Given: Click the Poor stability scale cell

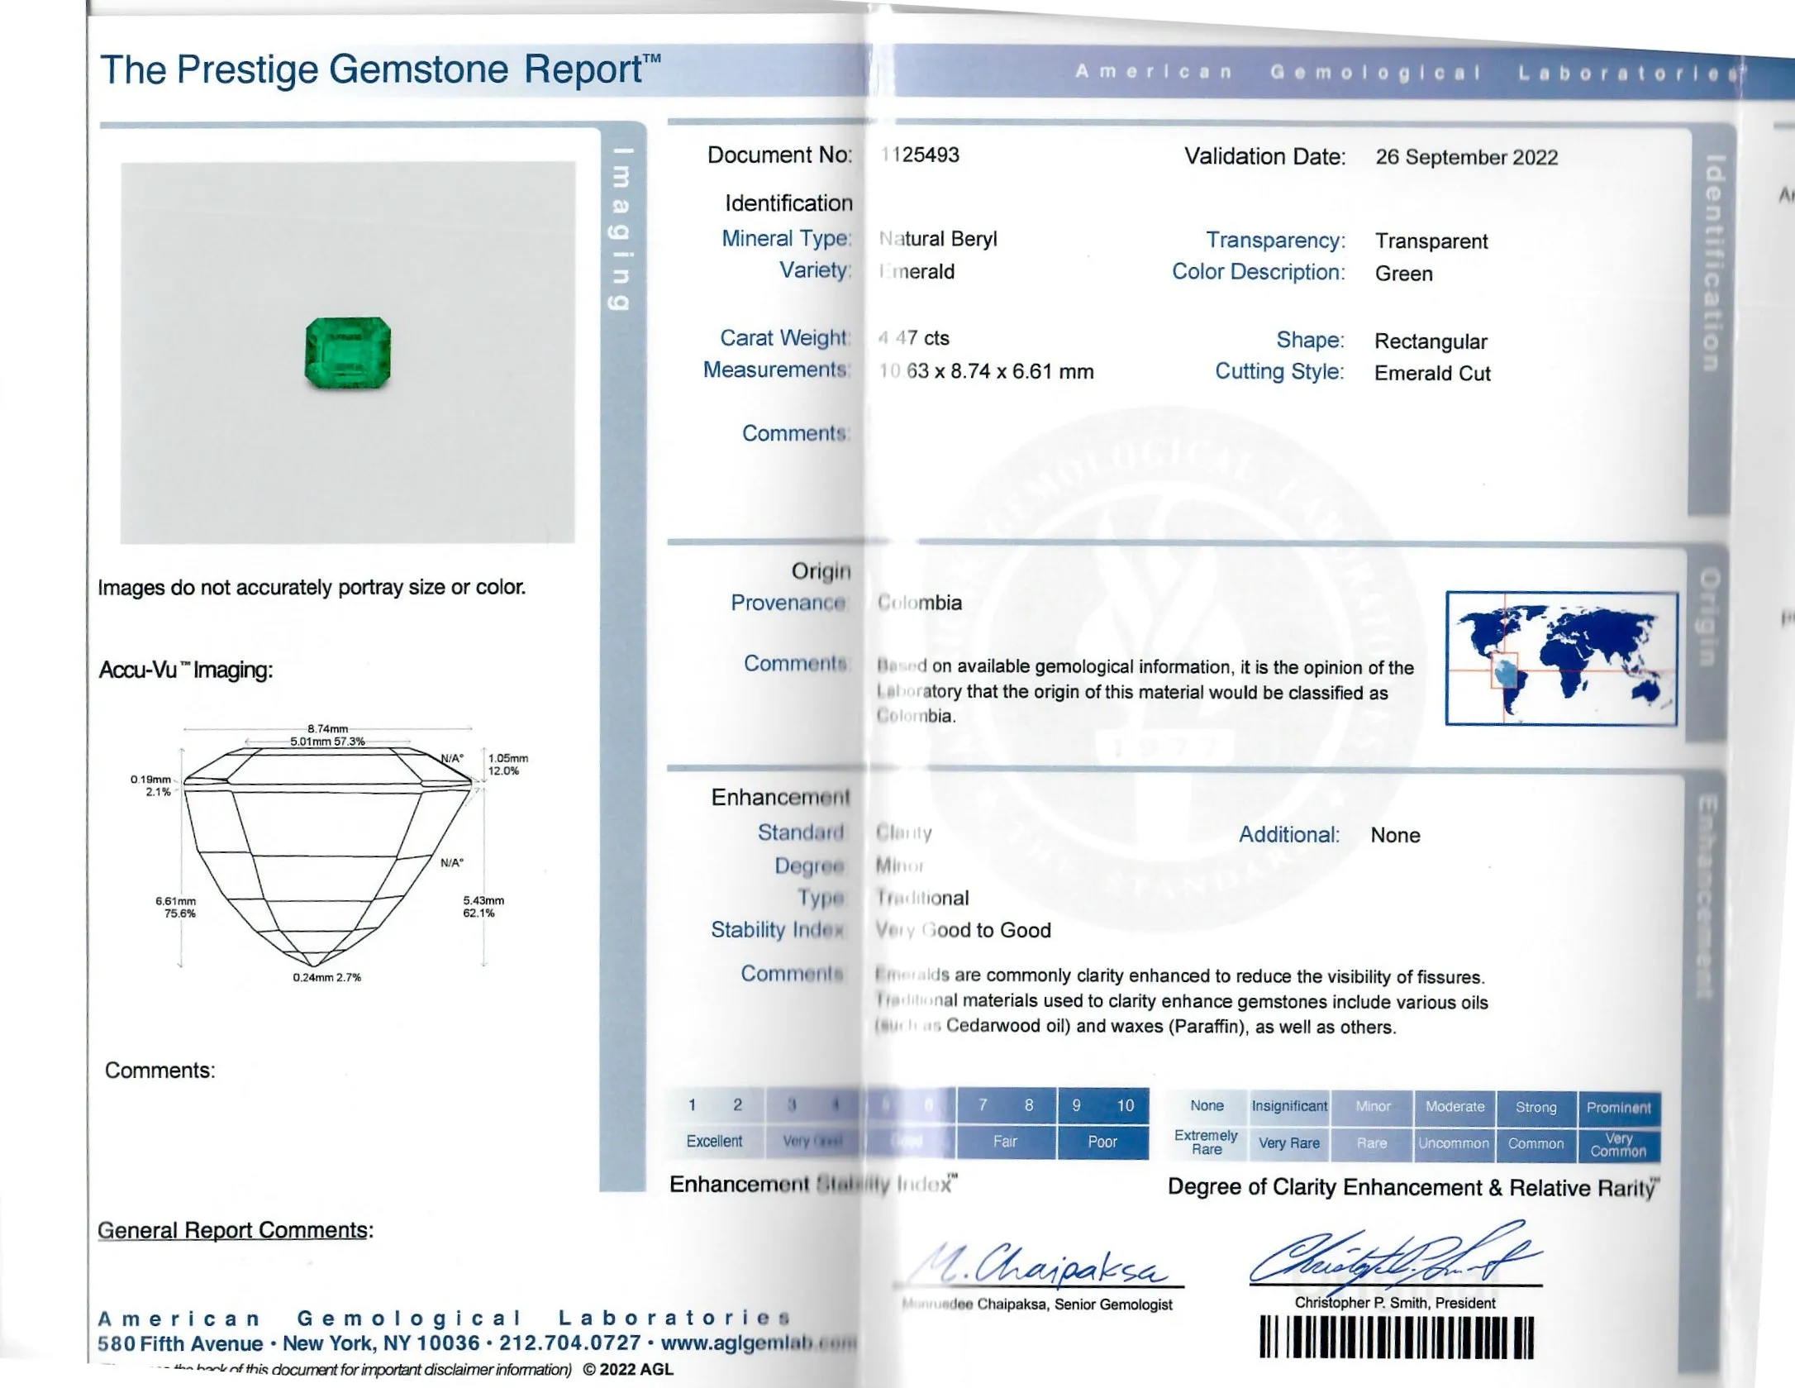Looking at the screenshot, I should pos(1102,1142).
